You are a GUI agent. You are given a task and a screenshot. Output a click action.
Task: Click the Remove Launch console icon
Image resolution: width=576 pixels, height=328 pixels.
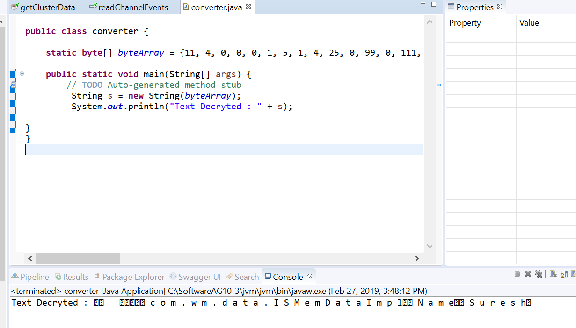tap(528, 274)
